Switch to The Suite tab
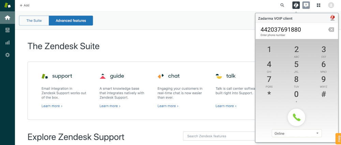 pos(34,21)
